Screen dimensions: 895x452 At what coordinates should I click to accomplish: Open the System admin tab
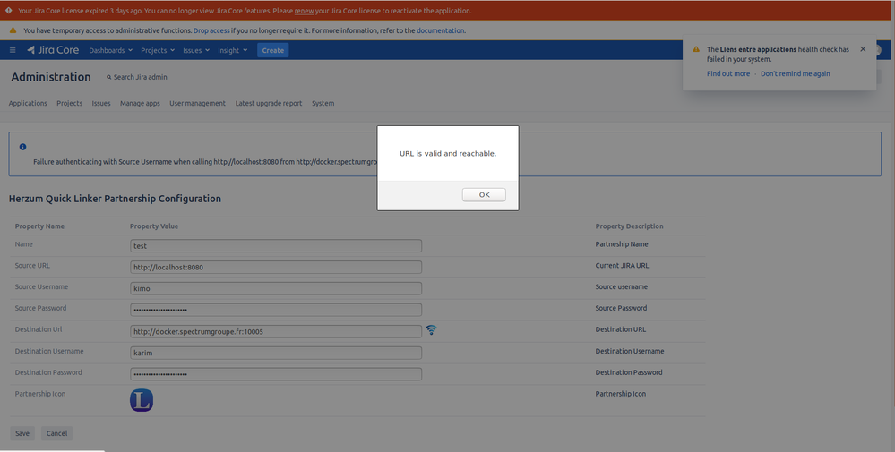click(x=323, y=103)
